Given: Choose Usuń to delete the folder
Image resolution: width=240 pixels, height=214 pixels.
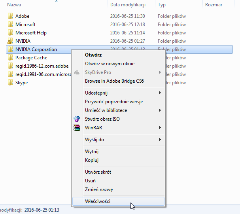Looking at the screenshot, I should coord(119,181).
